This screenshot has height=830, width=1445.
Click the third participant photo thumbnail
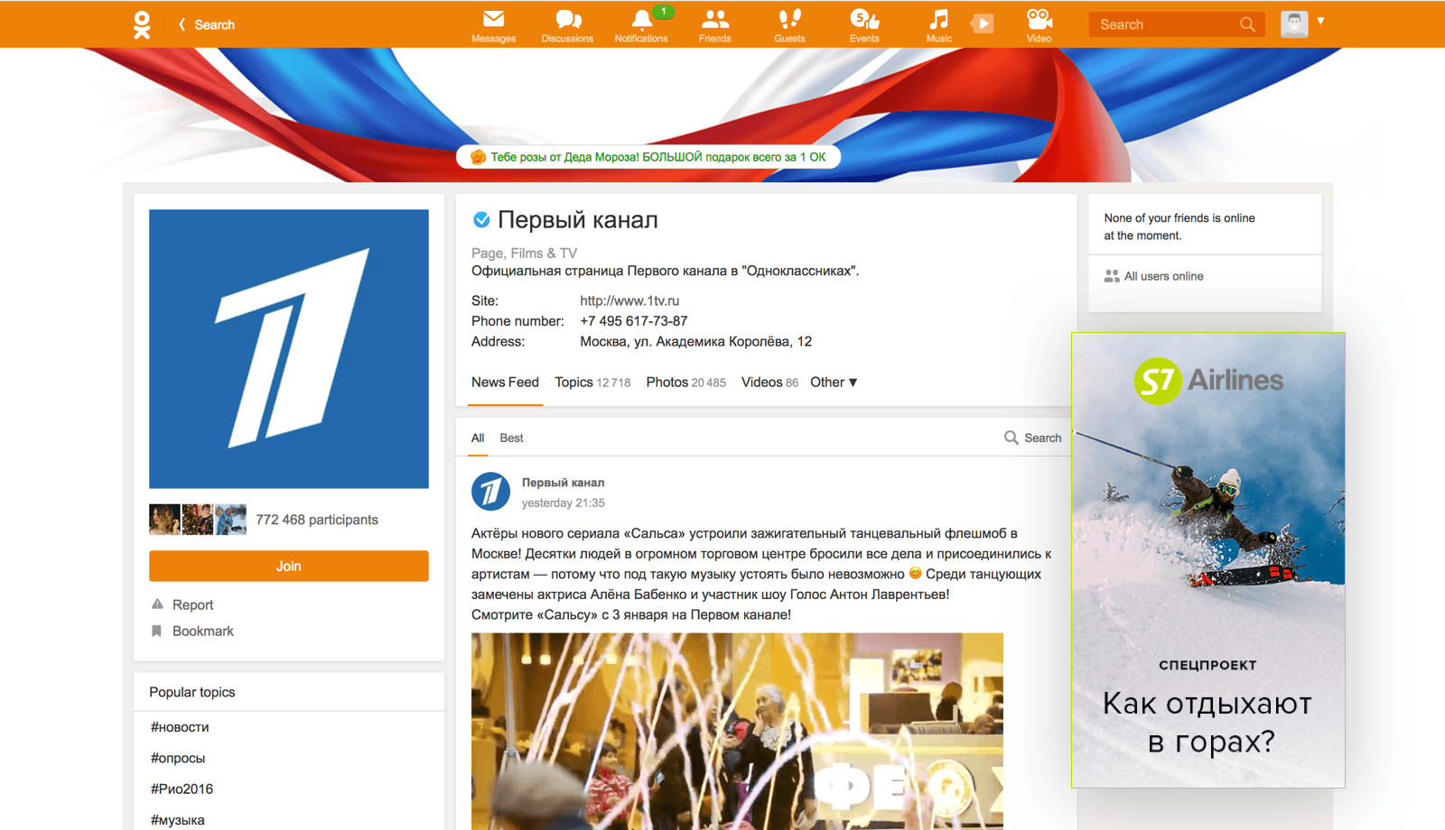tap(231, 520)
